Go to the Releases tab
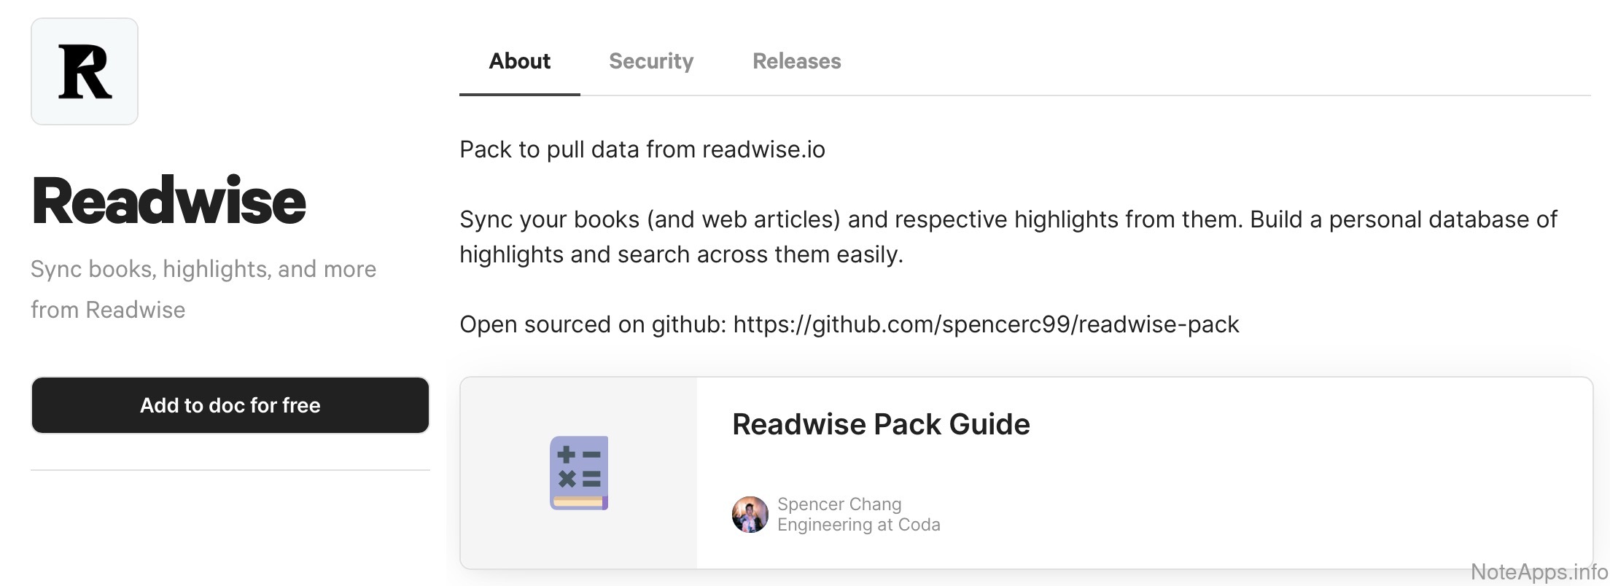Viewport: 1610px width, 586px height. coord(796,61)
